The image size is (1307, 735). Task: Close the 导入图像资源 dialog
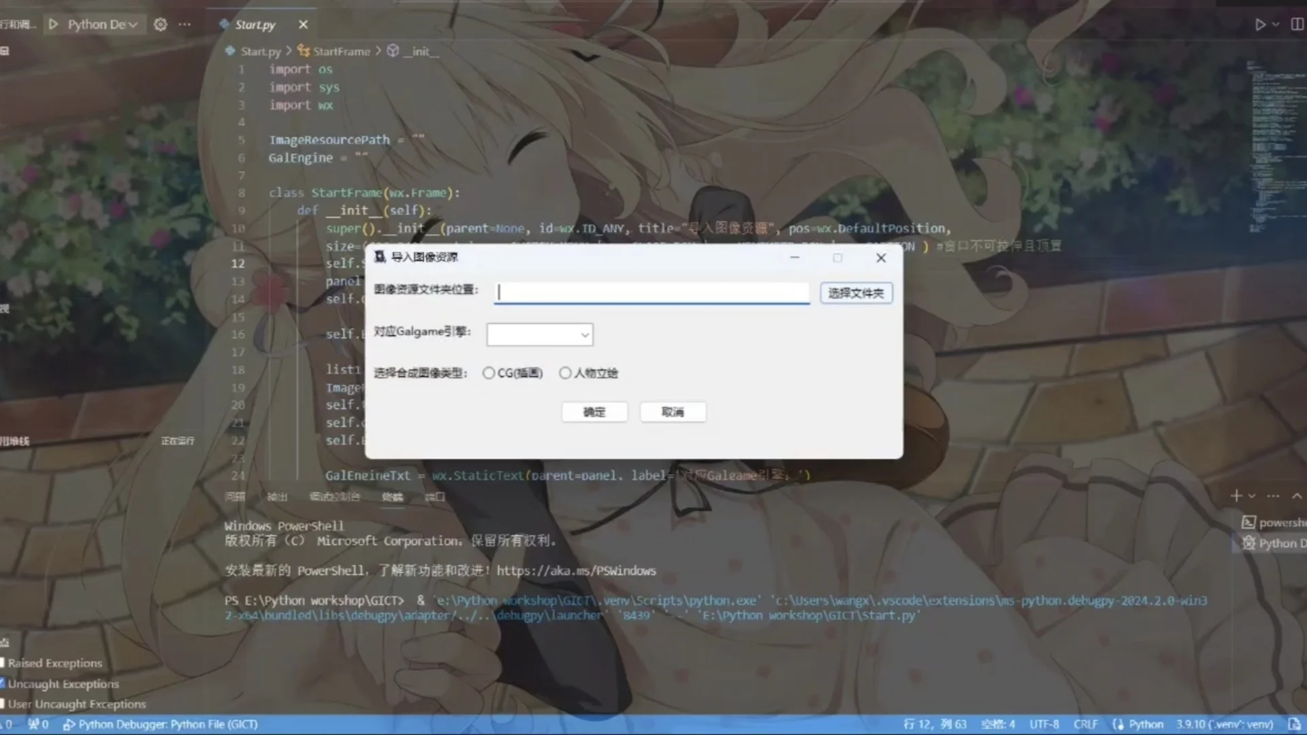(881, 257)
